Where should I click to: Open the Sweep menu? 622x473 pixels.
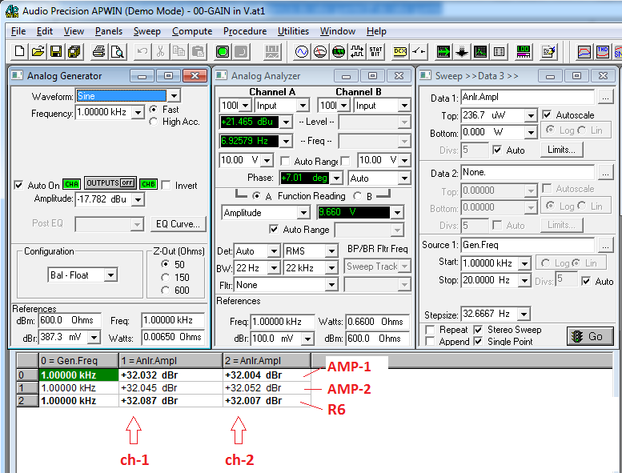click(146, 31)
